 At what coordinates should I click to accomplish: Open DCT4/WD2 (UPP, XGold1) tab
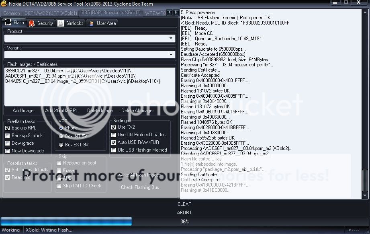(50, 13)
